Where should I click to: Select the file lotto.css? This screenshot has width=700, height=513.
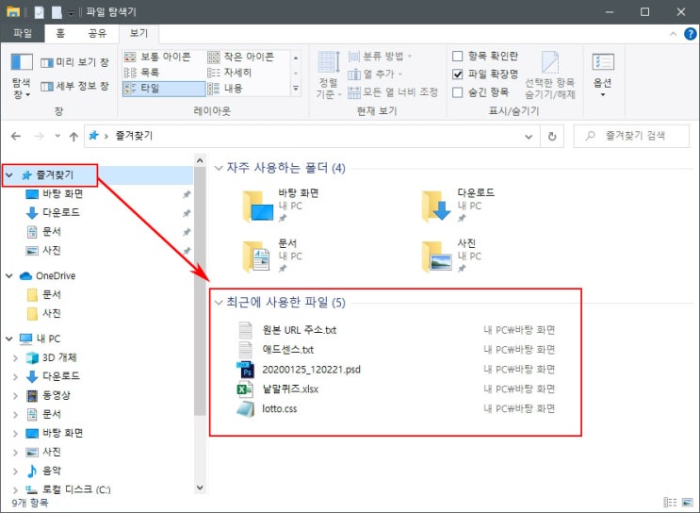280,409
